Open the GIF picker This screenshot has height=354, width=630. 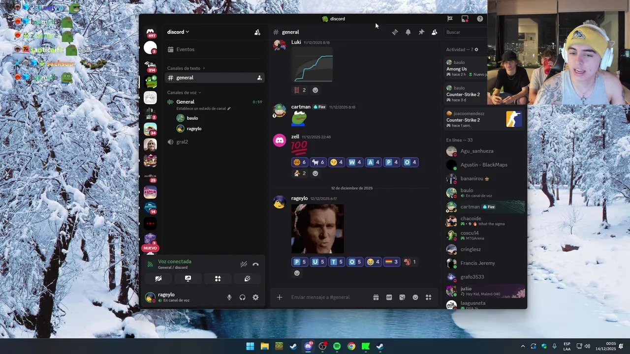point(389,297)
